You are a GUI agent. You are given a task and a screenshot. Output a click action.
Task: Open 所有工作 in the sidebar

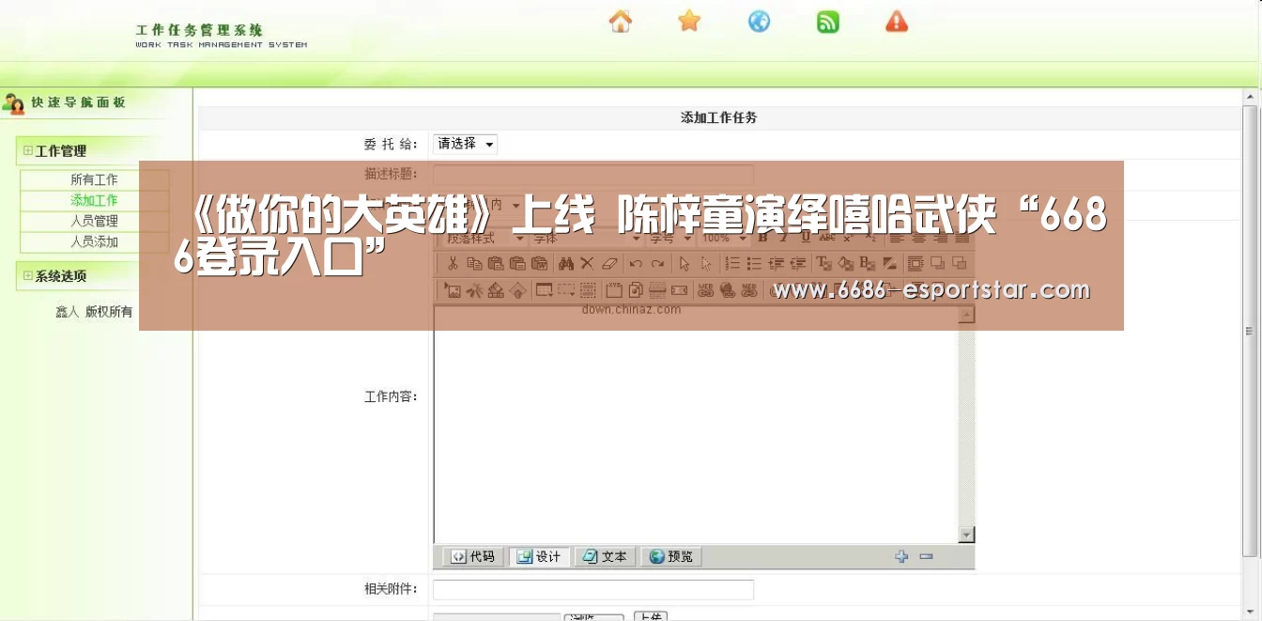point(94,179)
